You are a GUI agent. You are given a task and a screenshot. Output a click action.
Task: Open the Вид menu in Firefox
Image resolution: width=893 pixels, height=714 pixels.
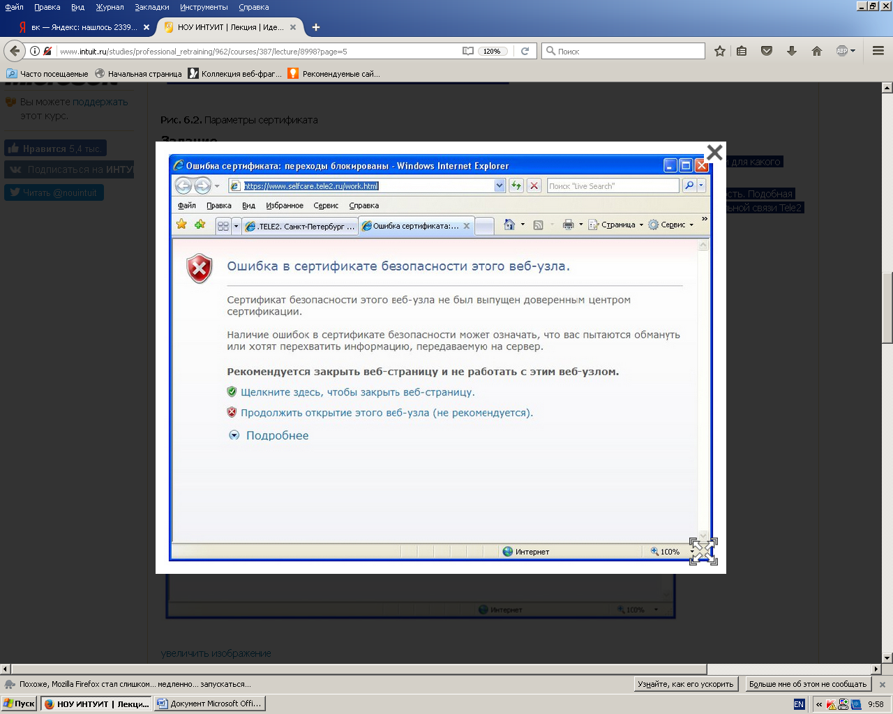click(77, 7)
